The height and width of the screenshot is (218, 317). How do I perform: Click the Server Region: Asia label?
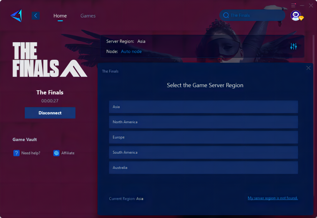coord(126,41)
